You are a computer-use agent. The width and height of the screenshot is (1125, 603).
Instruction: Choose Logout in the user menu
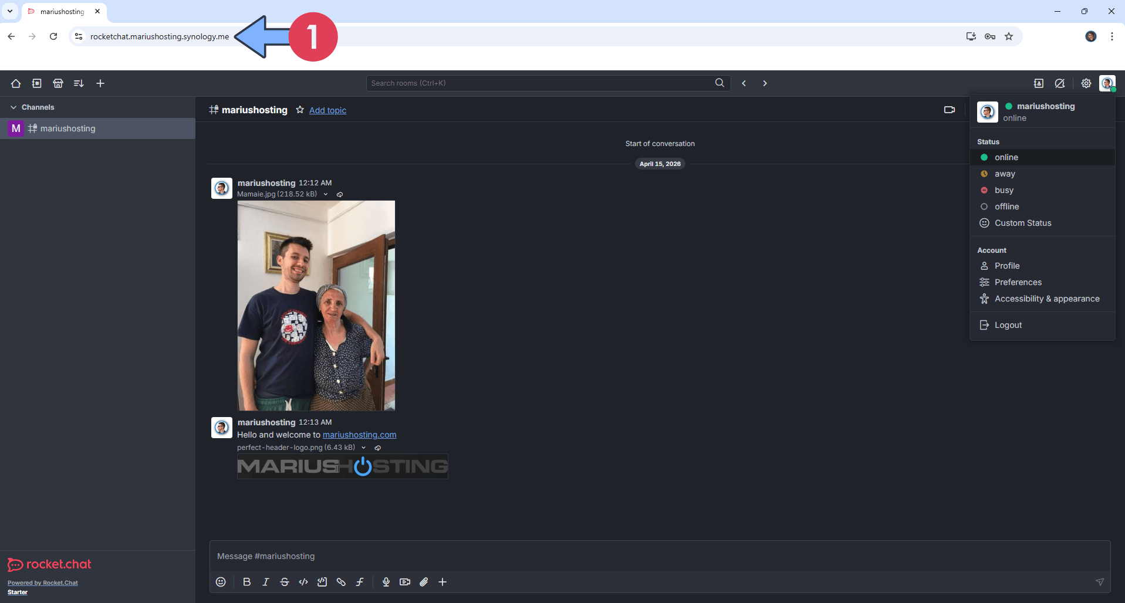1042,325
